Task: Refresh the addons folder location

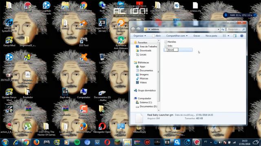Action: pos(223,30)
